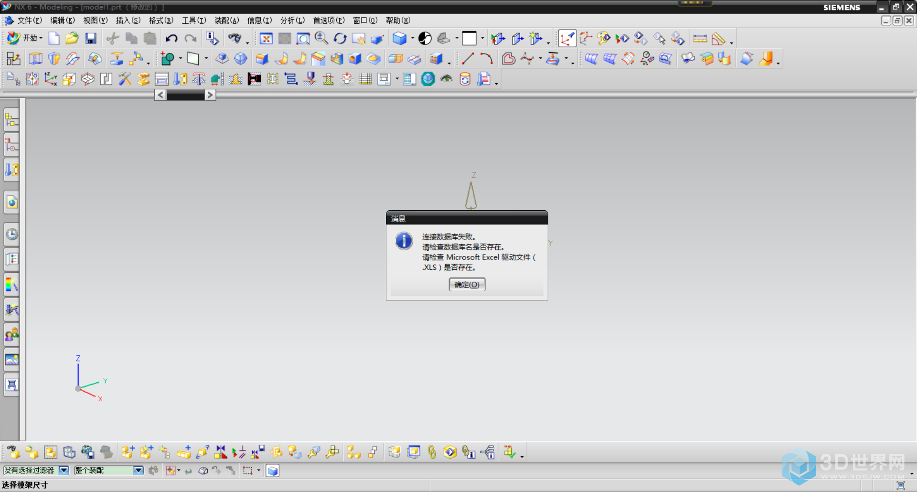Open the 插入(S) menu

[x=128, y=21]
